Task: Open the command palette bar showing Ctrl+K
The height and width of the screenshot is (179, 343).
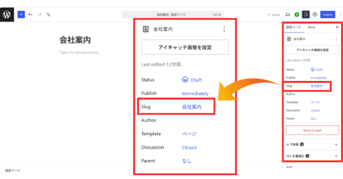Action: [x=173, y=15]
